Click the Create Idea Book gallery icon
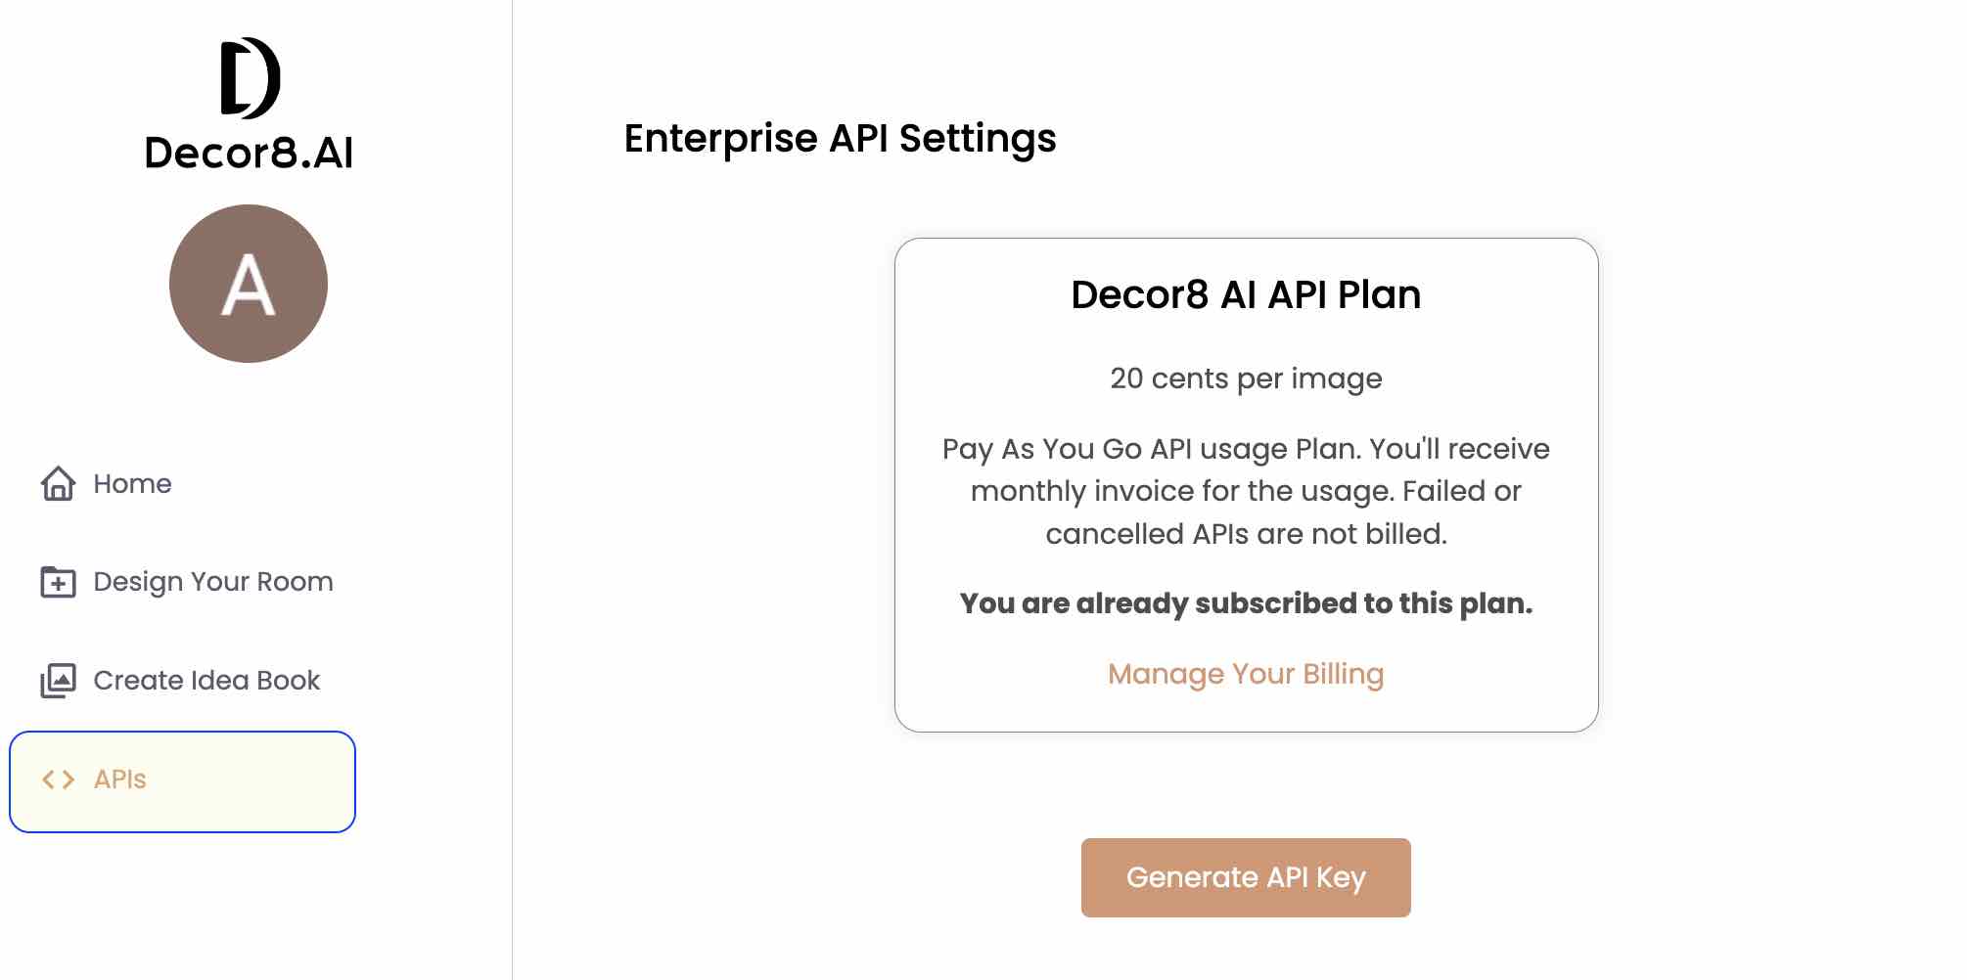 click(x=58, y=681)
